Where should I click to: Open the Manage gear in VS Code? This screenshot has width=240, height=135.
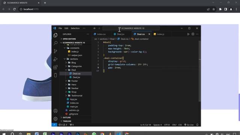click(x=55, y=118)
